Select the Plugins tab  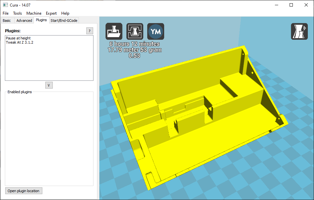tap(41, 20)
